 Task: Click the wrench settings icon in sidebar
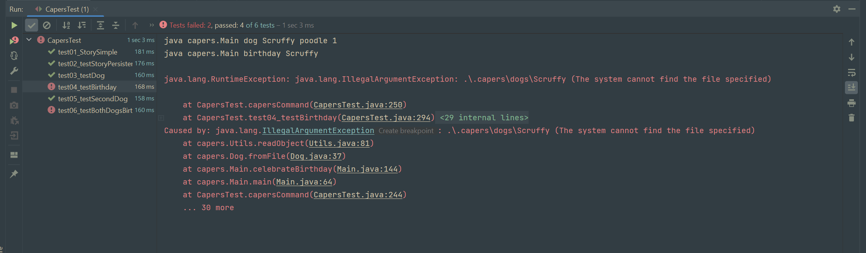pos(14,71)
